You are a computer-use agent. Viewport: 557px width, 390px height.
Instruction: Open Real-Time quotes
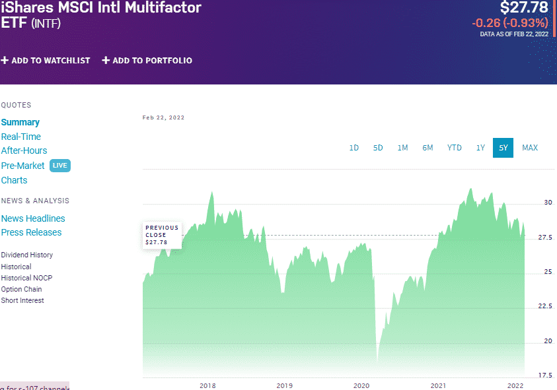(22, 137)
